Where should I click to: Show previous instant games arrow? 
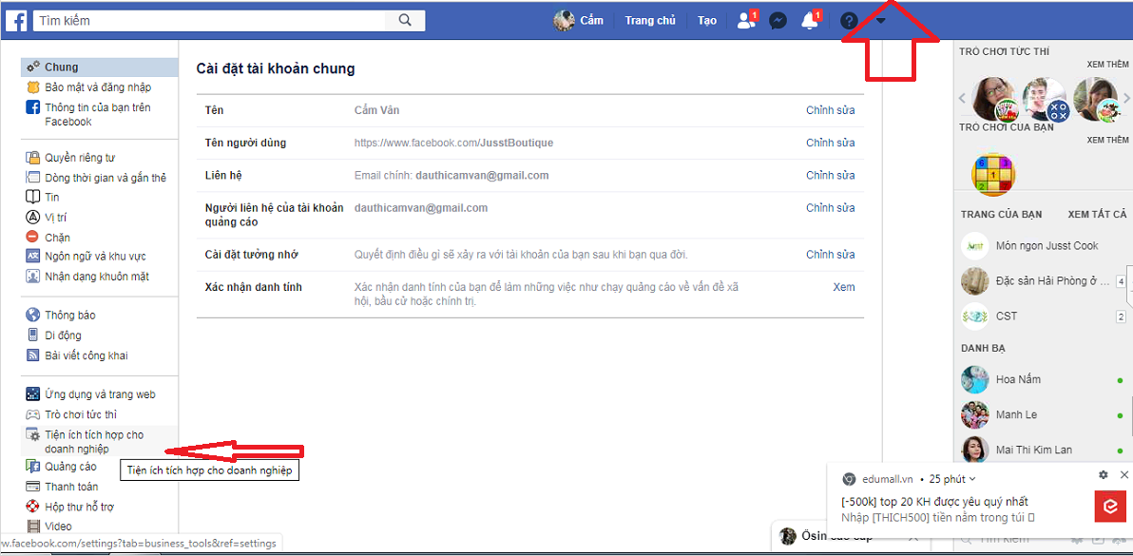(x=963, y=99)
